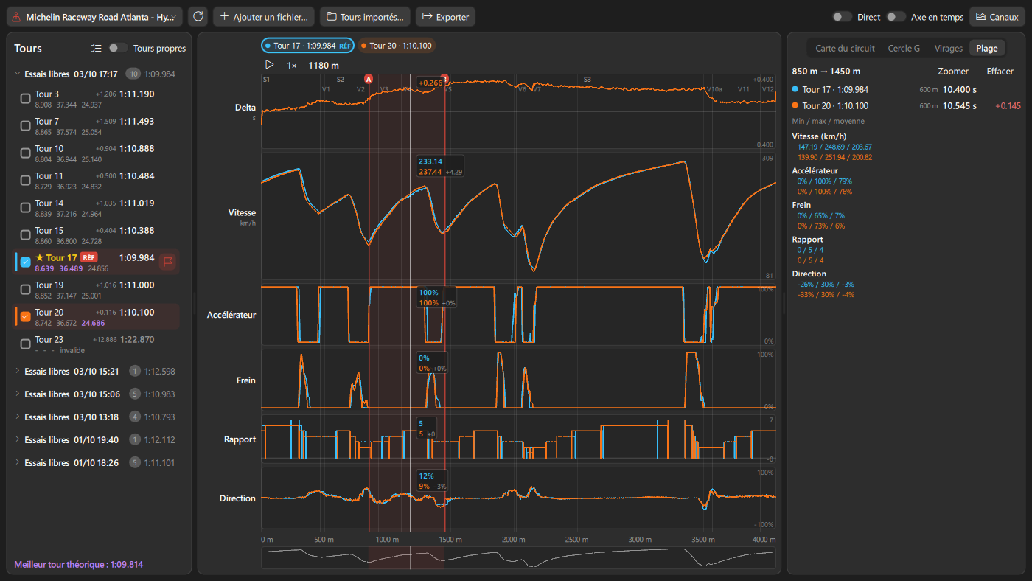Click the Tour 20 1:10.100 chip
The height and width of the screenshot is (581, 1032).
(397, 46)
